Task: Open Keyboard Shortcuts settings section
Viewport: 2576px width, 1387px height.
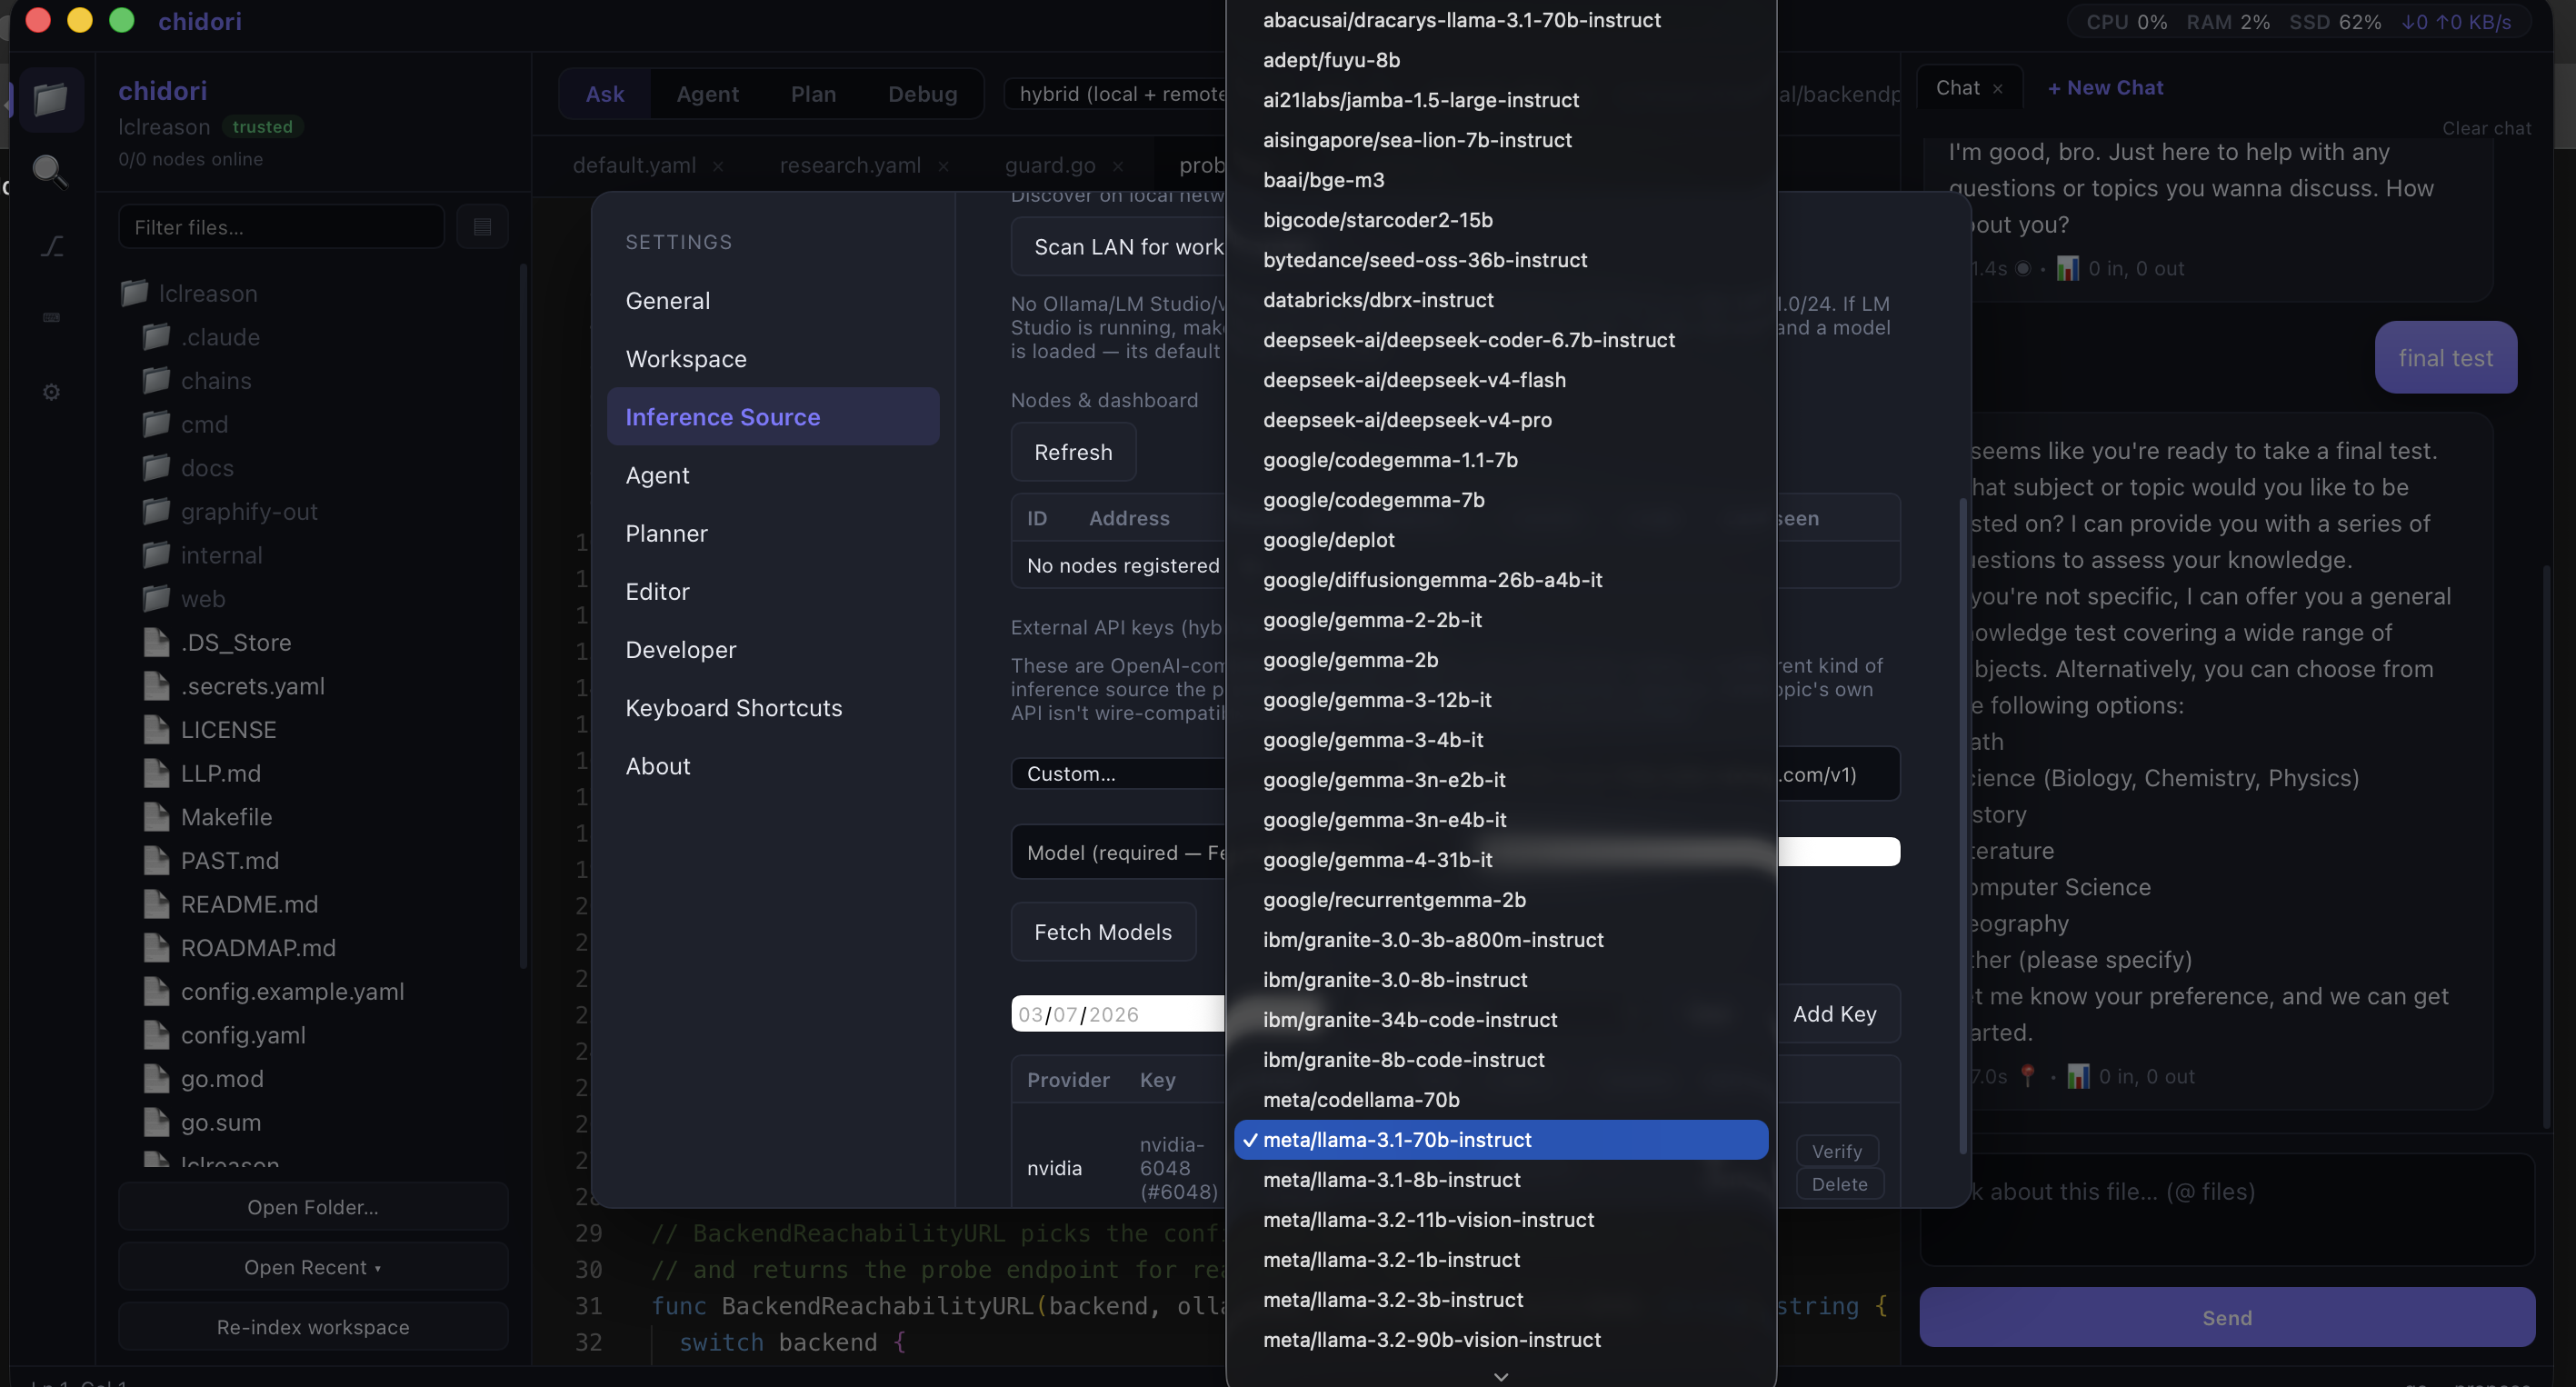Action: coord(773,707)
